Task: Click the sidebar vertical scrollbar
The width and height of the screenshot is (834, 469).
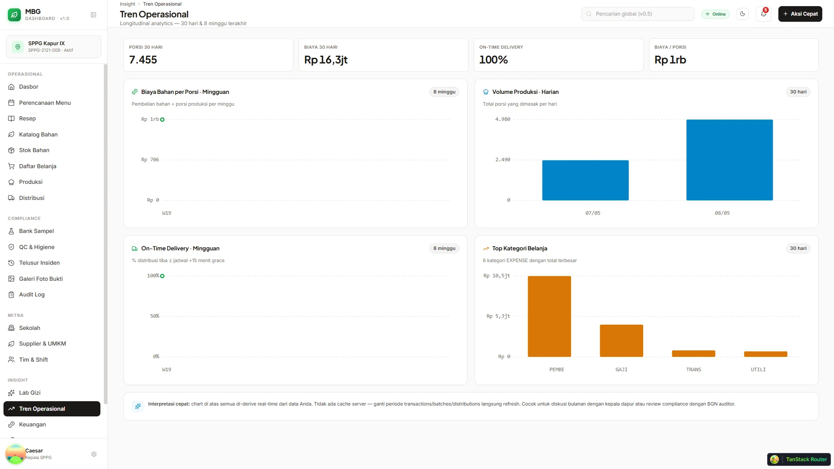Action: (x=105, y=234)
